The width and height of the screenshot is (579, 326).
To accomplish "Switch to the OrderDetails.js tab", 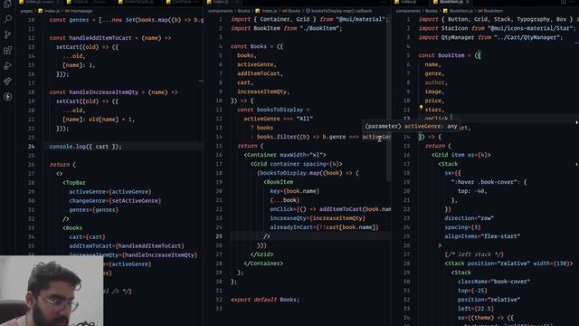I will 136,2.
